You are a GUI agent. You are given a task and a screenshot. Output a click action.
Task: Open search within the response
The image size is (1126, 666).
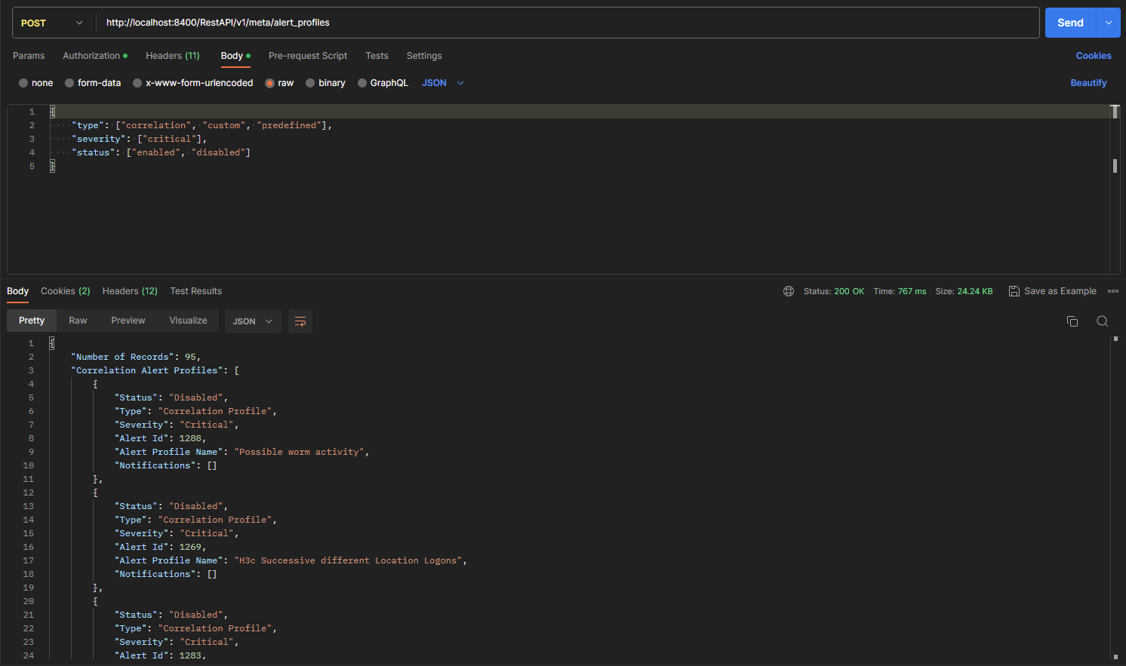click(1103, 321)
